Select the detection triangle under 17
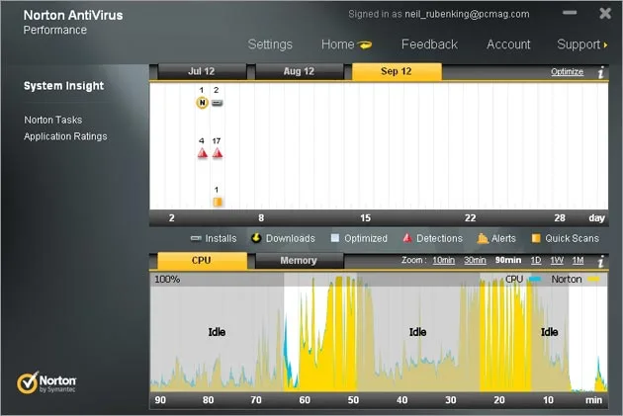The width and height of the screenshot is (623, 416). (218, 153)
